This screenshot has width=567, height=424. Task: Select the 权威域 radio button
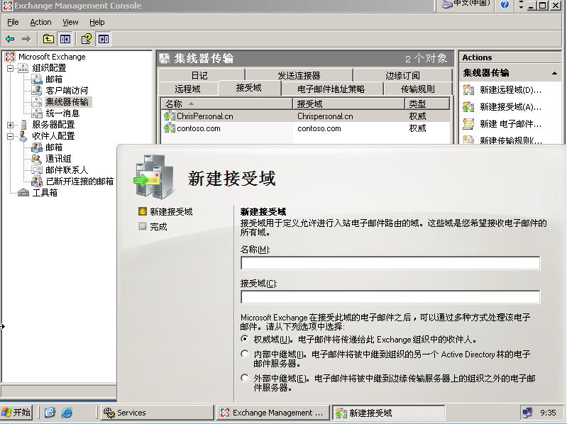246,340
